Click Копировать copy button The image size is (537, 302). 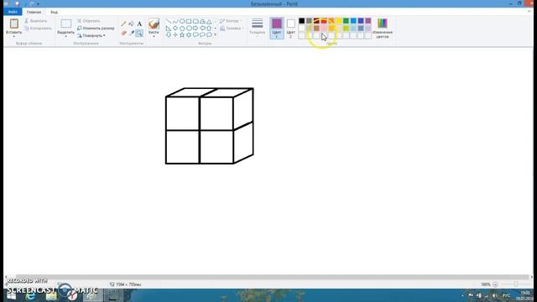38,29
